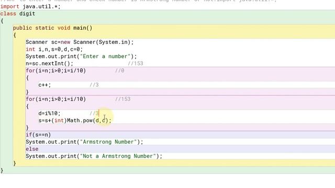Click the '//0' comment text

tap(120, 70)
